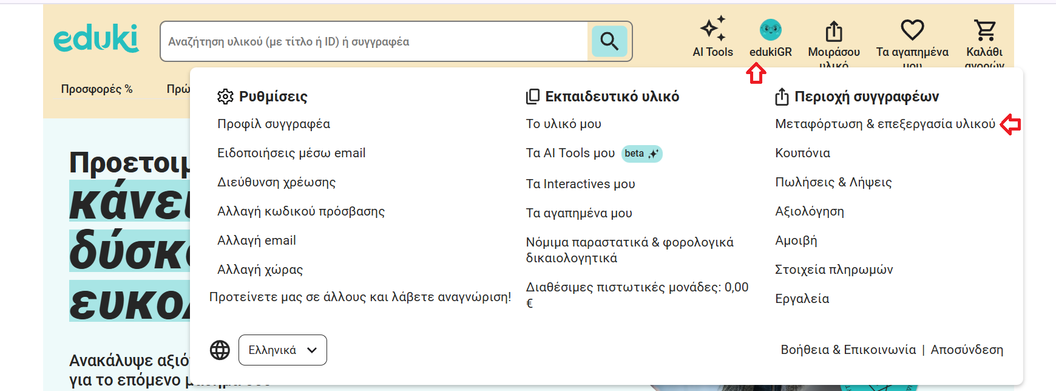
Task: Open Τα AI Tools μου beta
Action: 570,153
